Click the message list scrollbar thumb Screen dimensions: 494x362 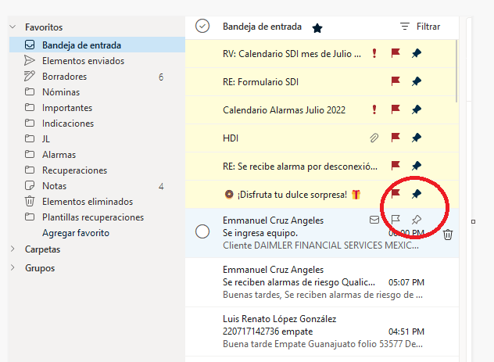coord(456,71)
